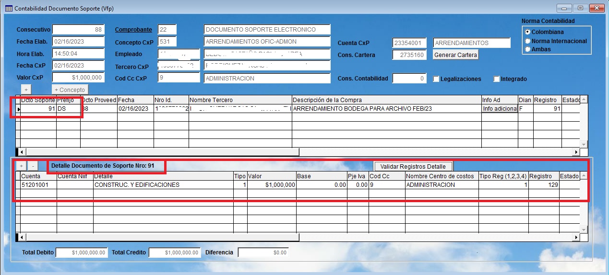Viewport: 609px width, 275px height.
Task: Close the Contabilidad Documento Soporte window
Action: [x=596, y=8]
